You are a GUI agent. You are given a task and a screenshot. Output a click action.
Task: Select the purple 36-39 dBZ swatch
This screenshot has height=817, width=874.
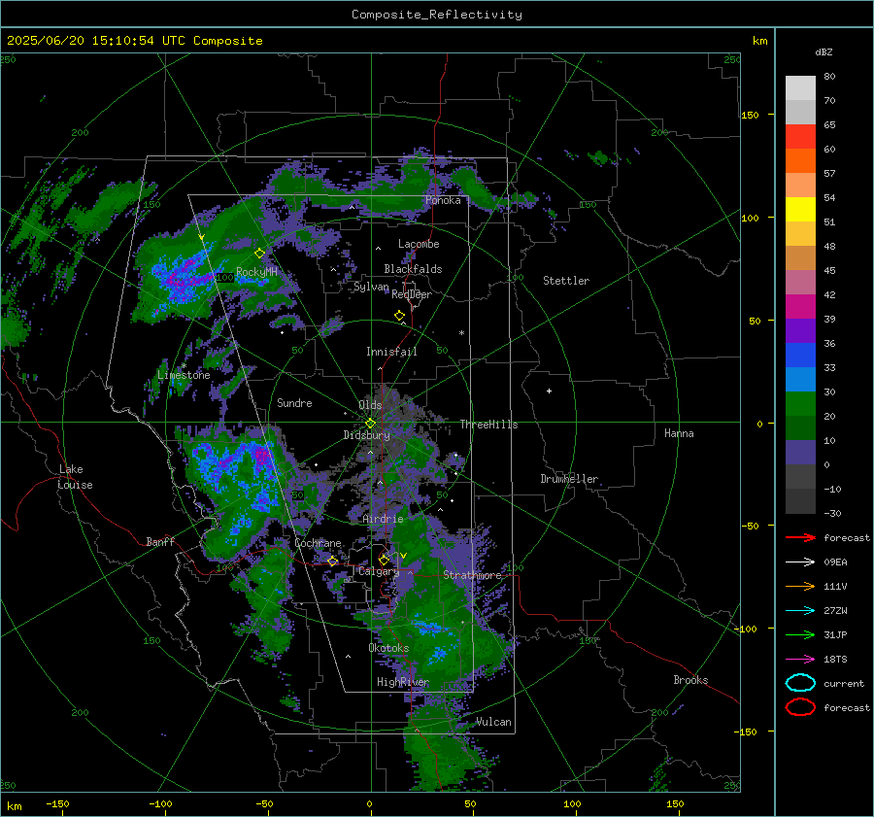pos(800,331)
